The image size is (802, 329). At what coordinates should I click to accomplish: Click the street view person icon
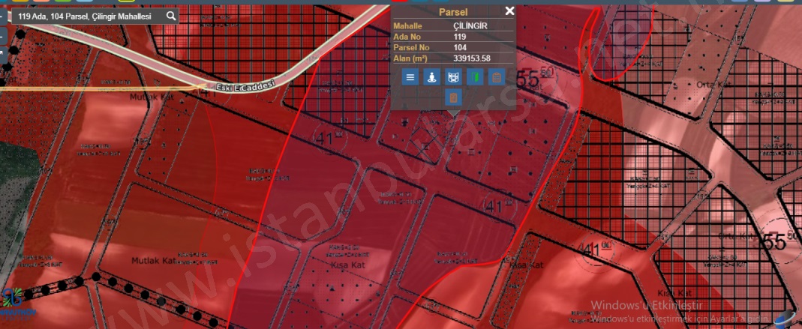431,76
